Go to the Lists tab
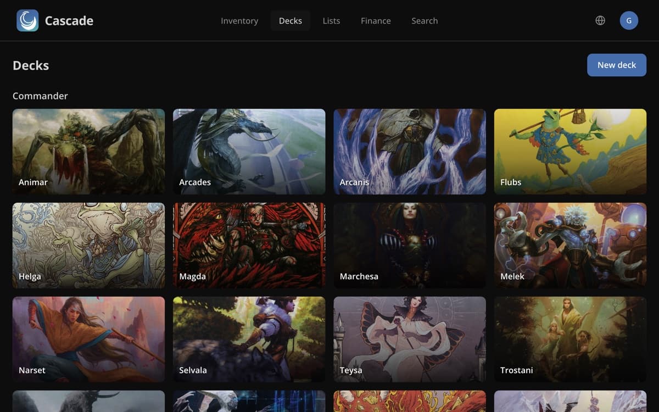Image resolution: width=659 pixels, height=412 pixels. 331,21
